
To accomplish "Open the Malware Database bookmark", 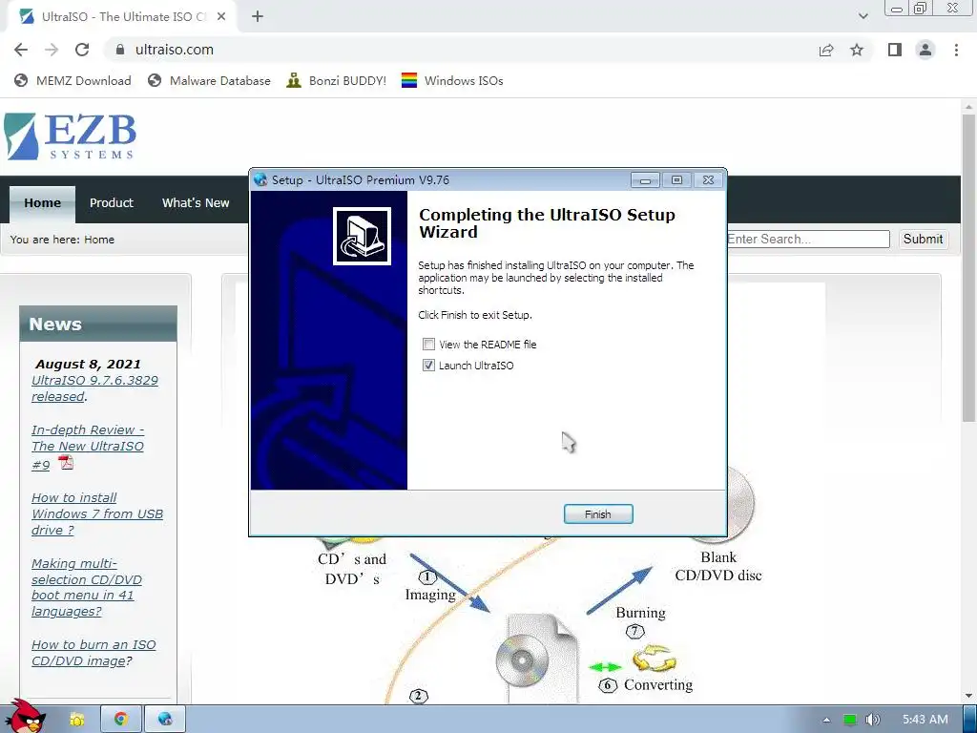I will click(209, 80).
